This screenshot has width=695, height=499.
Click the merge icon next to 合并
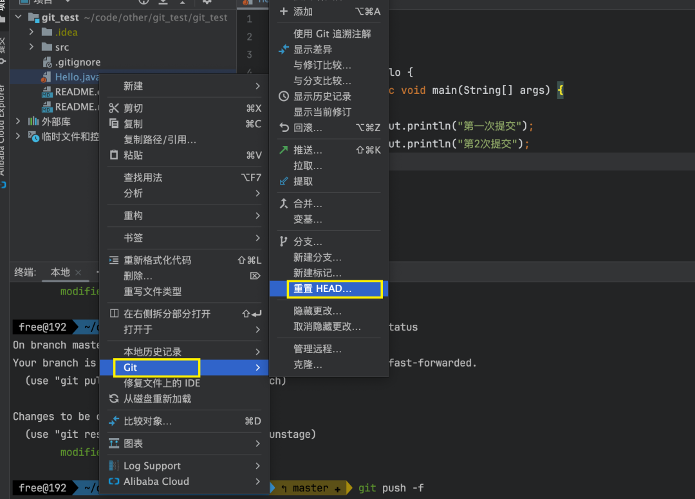pos(284,204)
